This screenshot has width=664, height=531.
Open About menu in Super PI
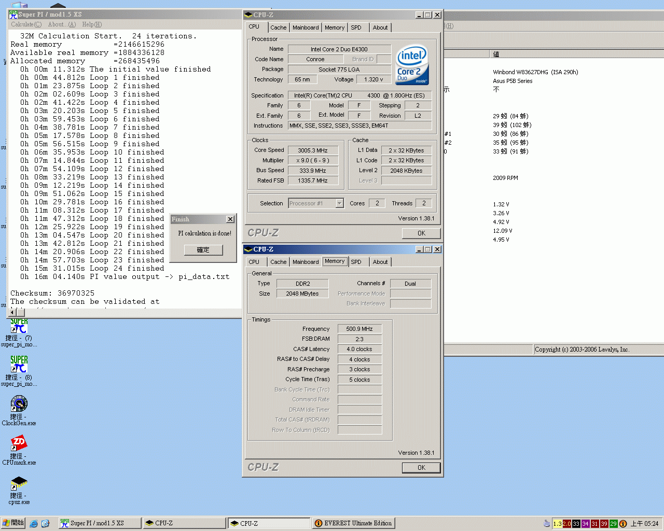tap(62, 24)
